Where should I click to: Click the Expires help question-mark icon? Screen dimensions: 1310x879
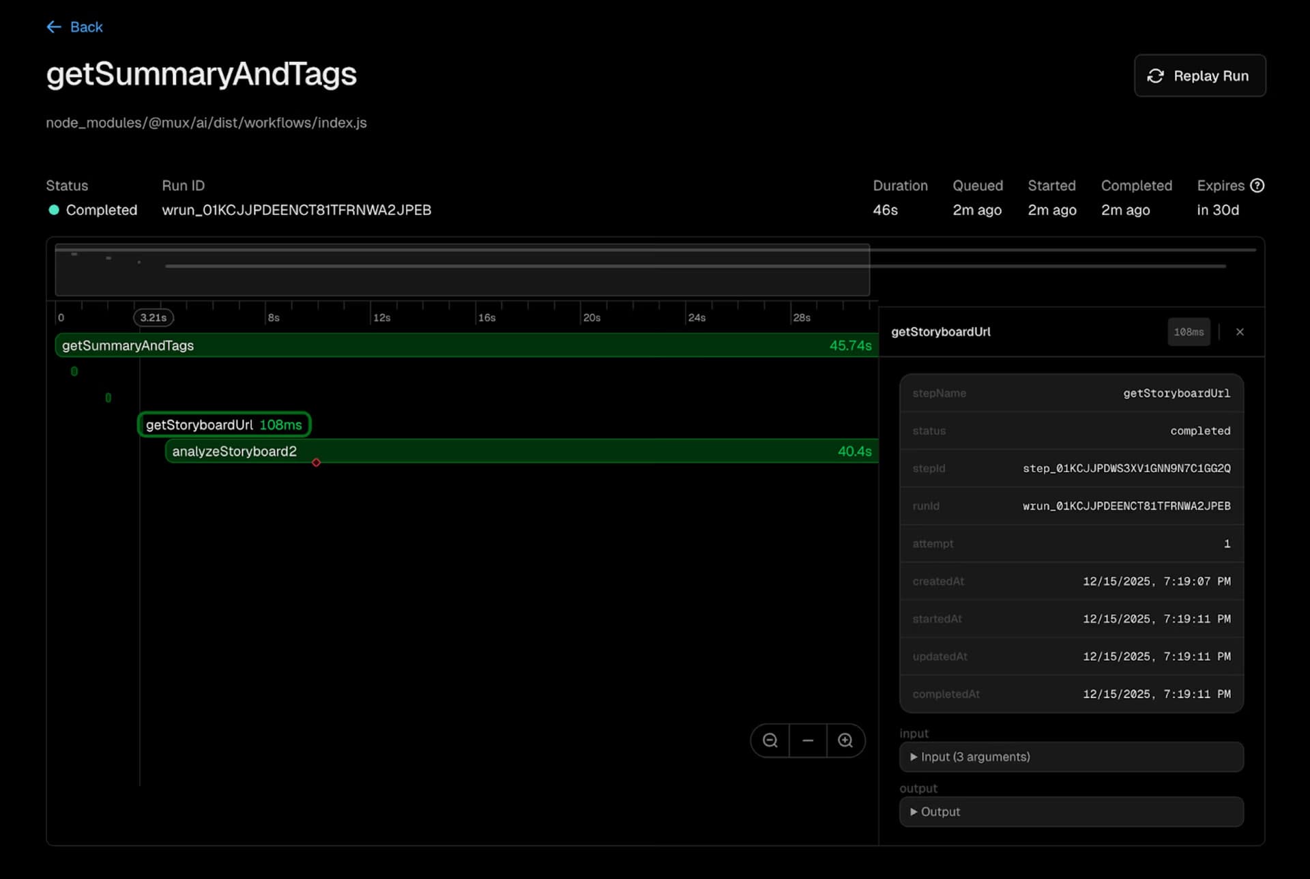pyautogui.click(x=1257, y=186)
